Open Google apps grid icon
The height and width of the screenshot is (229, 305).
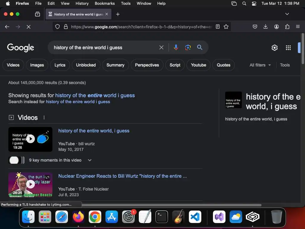point(288,48)
